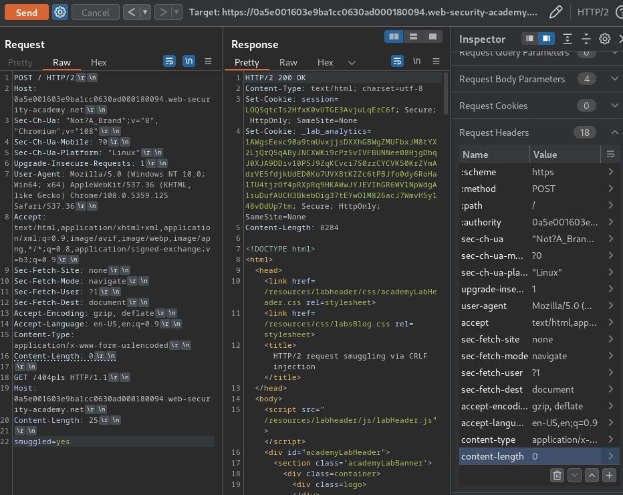This screenshot has height=495, width=623.
Task: Set side-by-side request/response layout
Action: tap(394, 37)
